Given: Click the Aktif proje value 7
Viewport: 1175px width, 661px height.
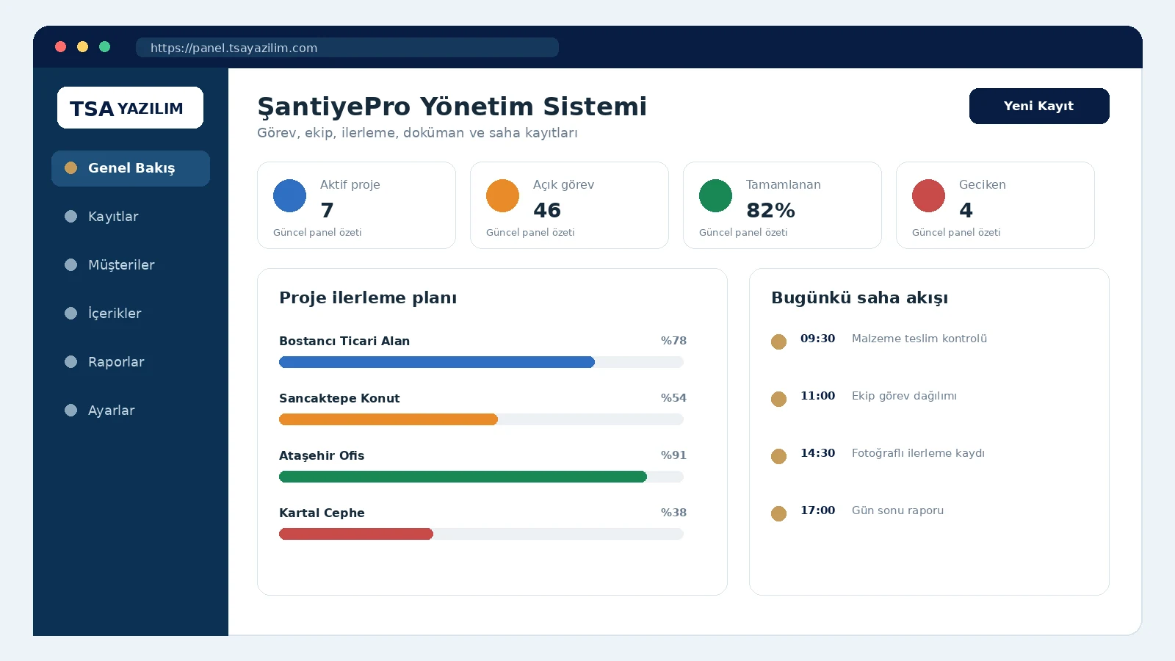Looking at the screenshot, I should [x=328, y=211].
